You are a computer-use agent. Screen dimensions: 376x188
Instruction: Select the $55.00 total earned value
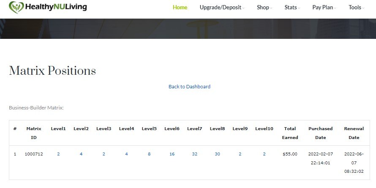tap(290, 154)
